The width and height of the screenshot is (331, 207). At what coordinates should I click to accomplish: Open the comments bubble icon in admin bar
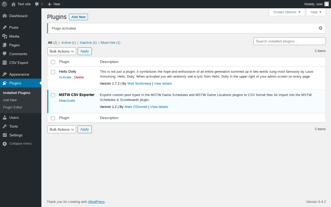37,4
